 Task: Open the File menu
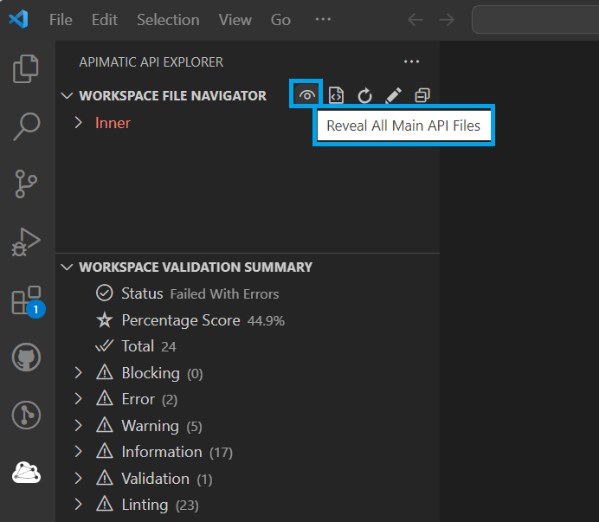(61, 20)
